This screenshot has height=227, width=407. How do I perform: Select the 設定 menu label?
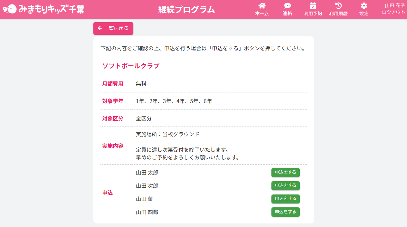tap(364, 14)
